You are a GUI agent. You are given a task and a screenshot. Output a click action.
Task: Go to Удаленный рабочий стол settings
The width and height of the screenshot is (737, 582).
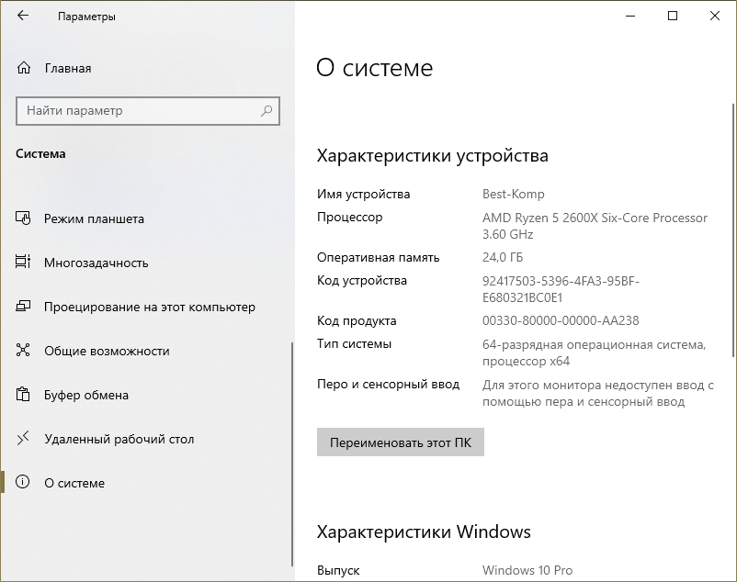119,440
